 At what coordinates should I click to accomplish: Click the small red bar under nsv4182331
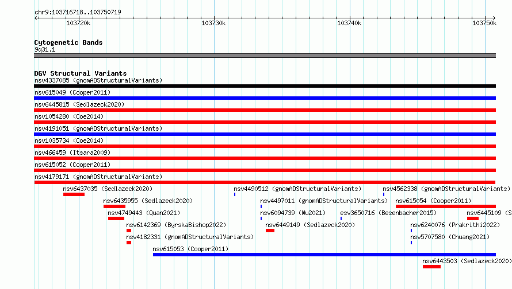click(x=129, y=243)
